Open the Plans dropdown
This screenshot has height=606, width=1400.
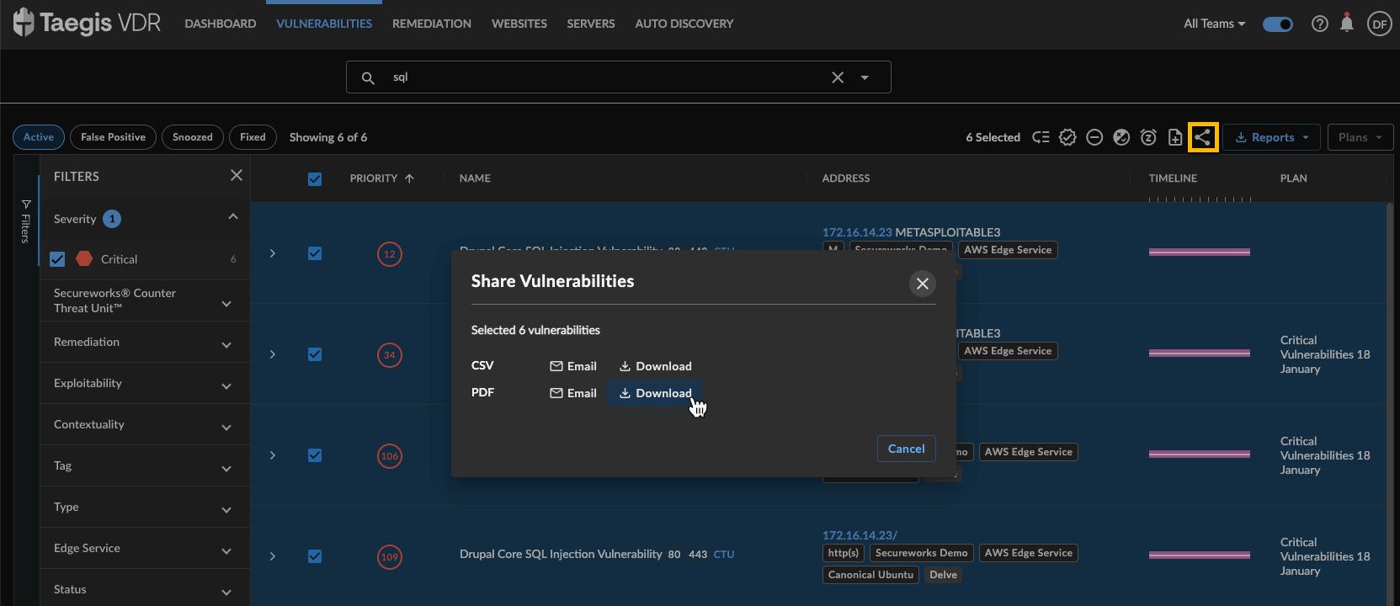(1360, 137)
